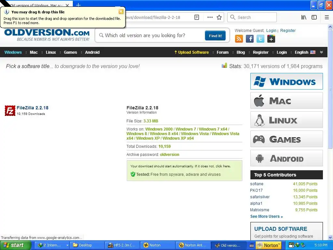Click the OLDVERSION.COM site logo
333x250 pixels.
[47, 35]
